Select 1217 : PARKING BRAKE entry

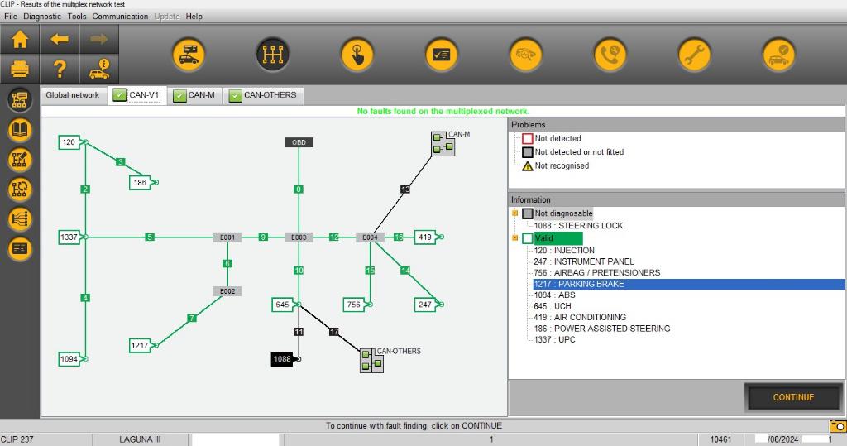click(x=689, y=284)
